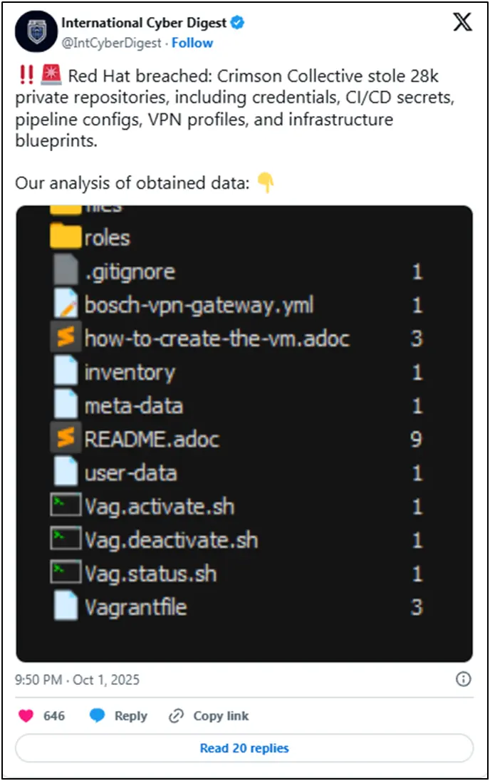490x781 pixels.
Task: Click the X logo in the top right corner
Action: [462, 22]
